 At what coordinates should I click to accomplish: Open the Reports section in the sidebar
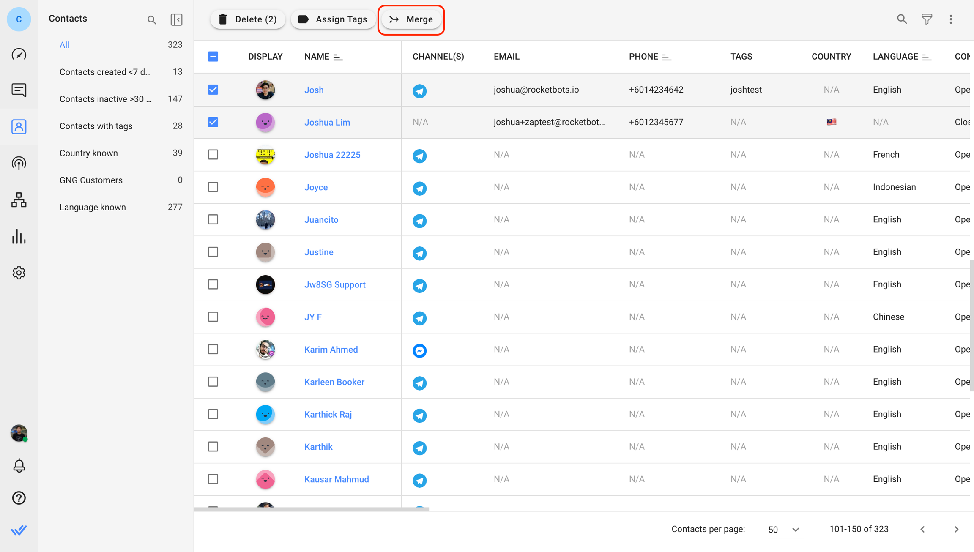coord(19,237)
